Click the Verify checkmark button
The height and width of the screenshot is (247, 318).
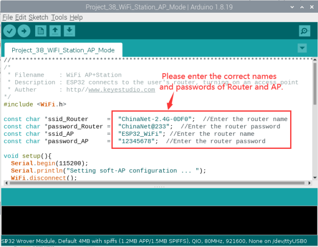9,31
